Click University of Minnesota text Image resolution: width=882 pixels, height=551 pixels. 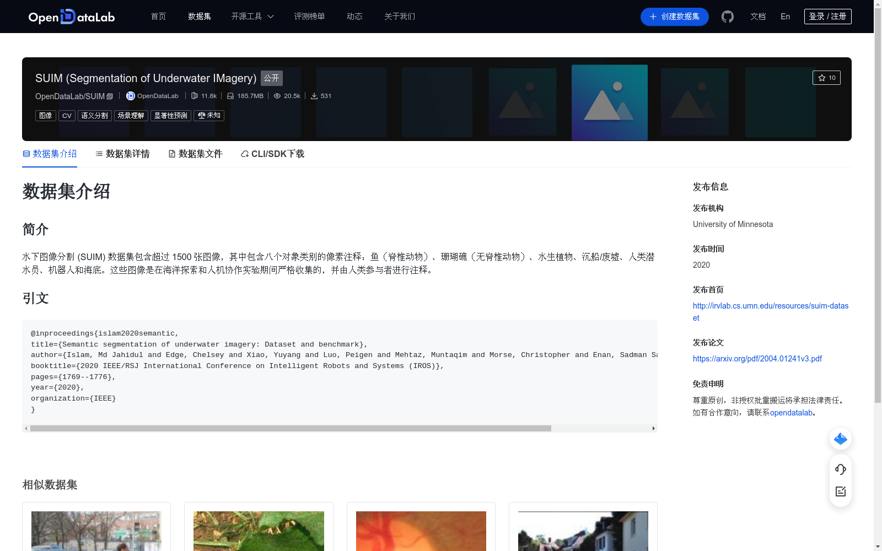pos(733,224)
